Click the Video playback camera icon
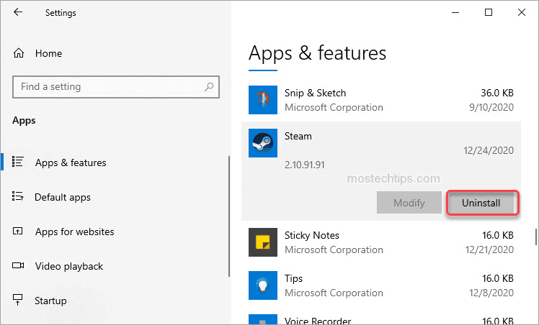Viewport: 539px width, 325px height. click(x=18, y=265)
